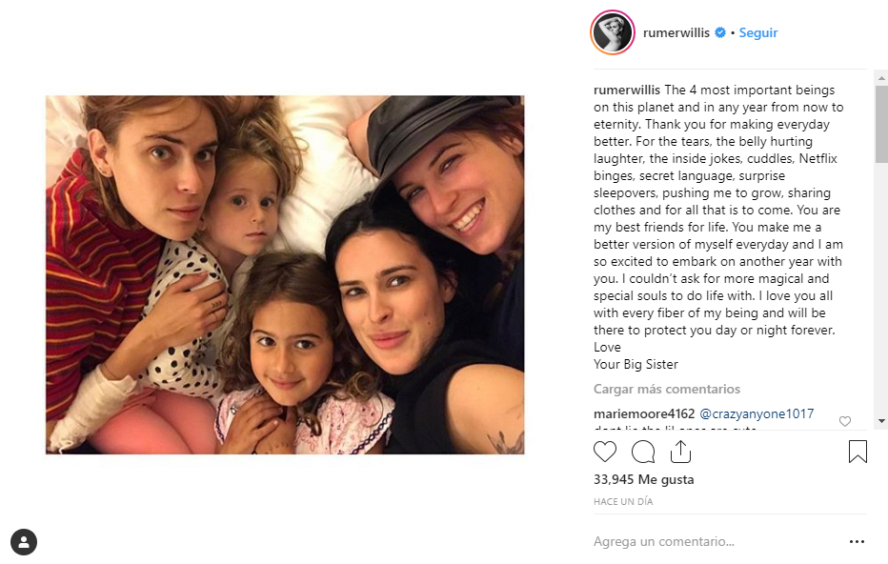Open the three-dots more options menu
Viewport: 888px width, 564px height.
pyautogui.click(x=857, y=542)
